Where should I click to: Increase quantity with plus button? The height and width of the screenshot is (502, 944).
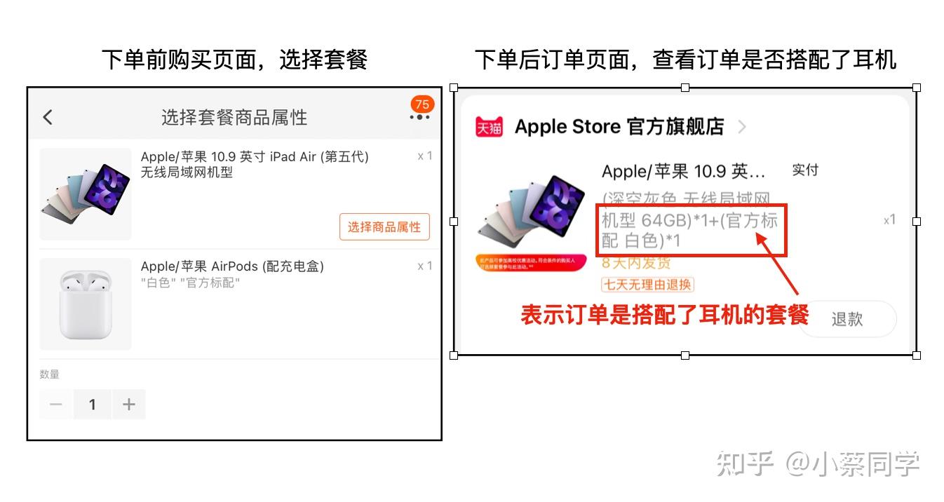tap(128, 405)
